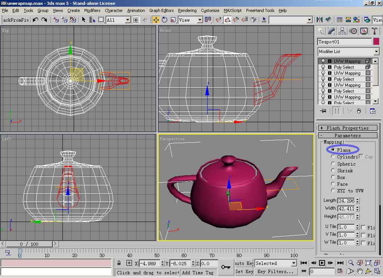Select the Spherical mapping radio button
Screen dimensions: 383x278
(x=333, y=164)
